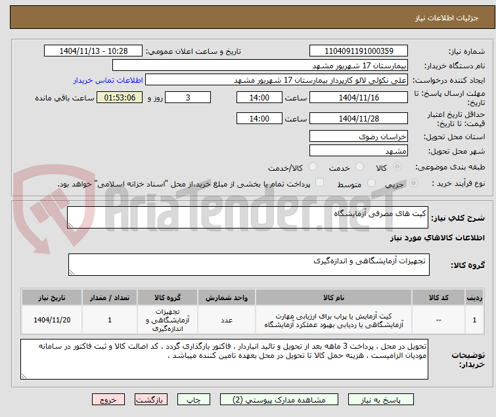Click the countdown timer 01:53:06
Viewport: 496px width, 417px height.
pos(120,97)
